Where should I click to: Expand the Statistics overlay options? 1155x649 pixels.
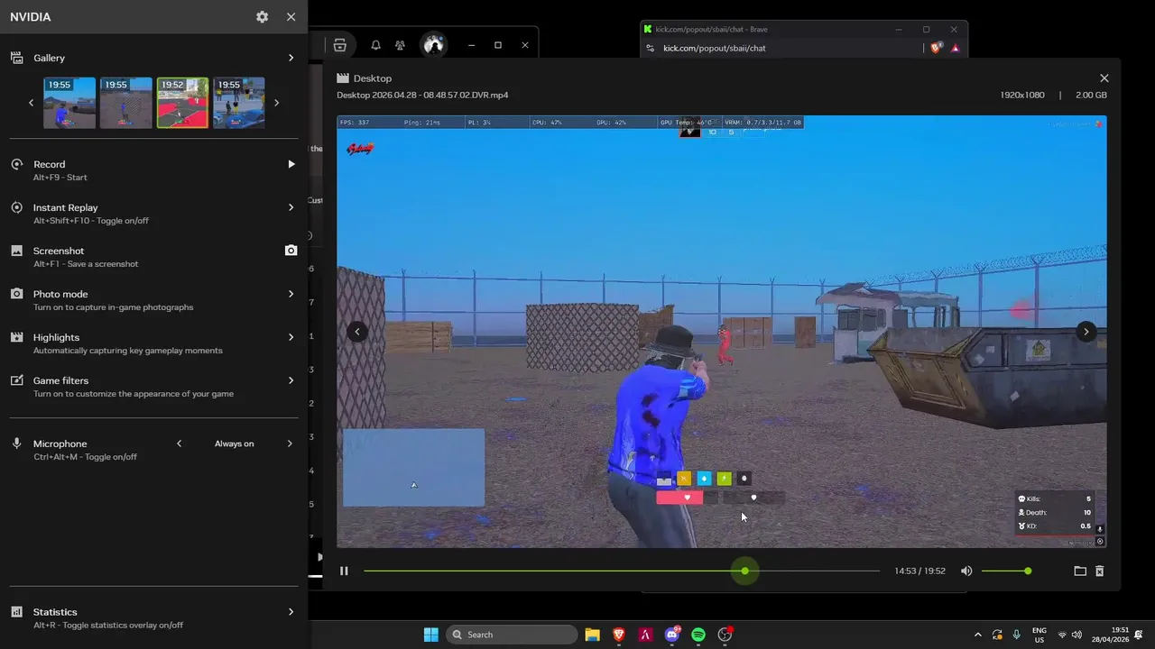pos(291,612)
